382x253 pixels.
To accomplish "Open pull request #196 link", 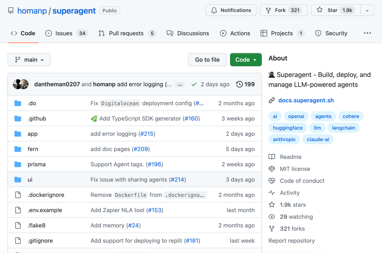I will click(x=154, y=164).
